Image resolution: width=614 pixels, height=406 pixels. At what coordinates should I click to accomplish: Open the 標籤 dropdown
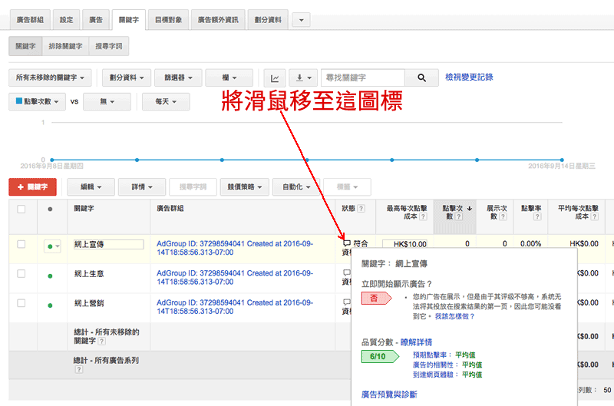[348, 186]
